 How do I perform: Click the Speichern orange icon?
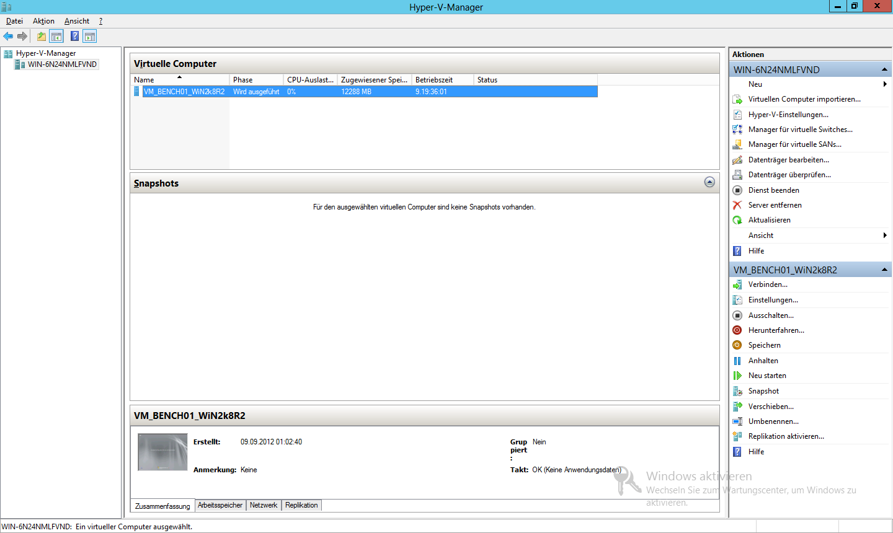point(737,345)
